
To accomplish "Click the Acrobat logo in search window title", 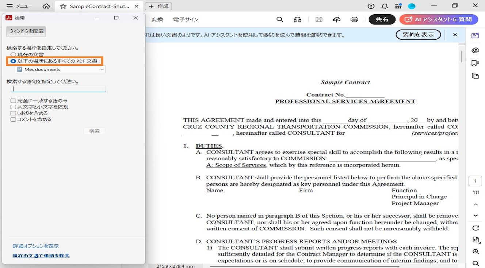I will (x=9, y=18).
